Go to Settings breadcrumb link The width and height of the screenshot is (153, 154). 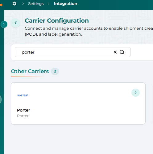[36, 4]
